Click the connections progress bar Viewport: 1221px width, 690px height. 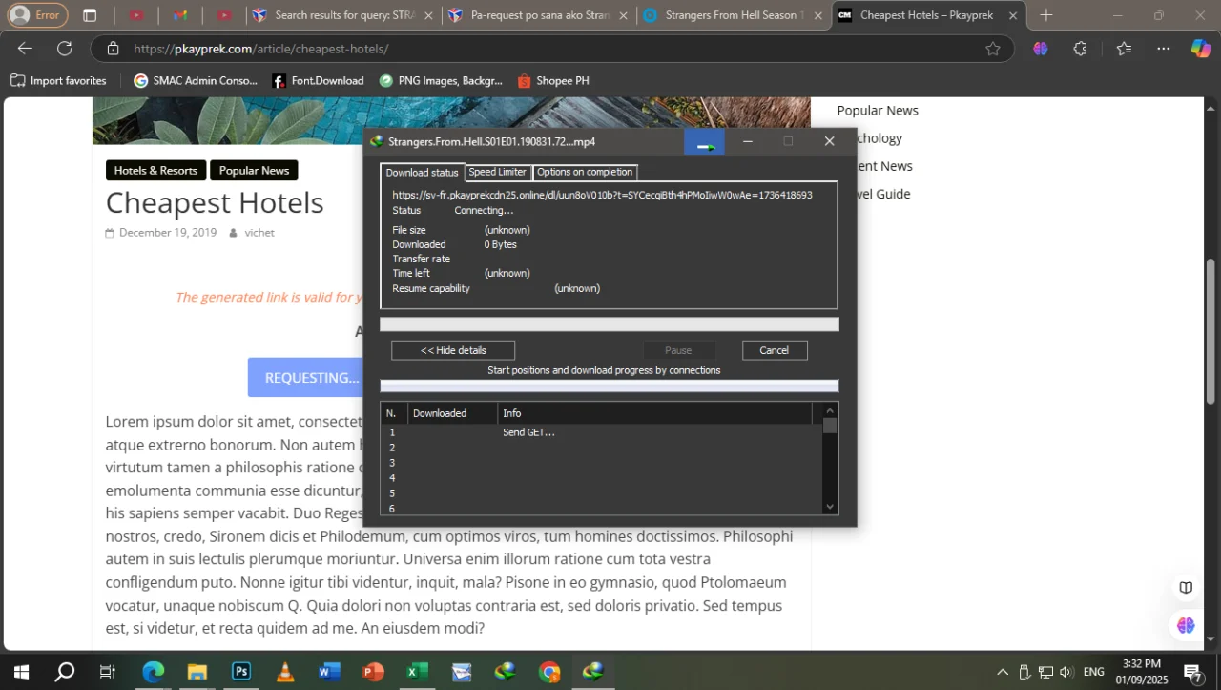pyautogui.click(x=610, y=387)
